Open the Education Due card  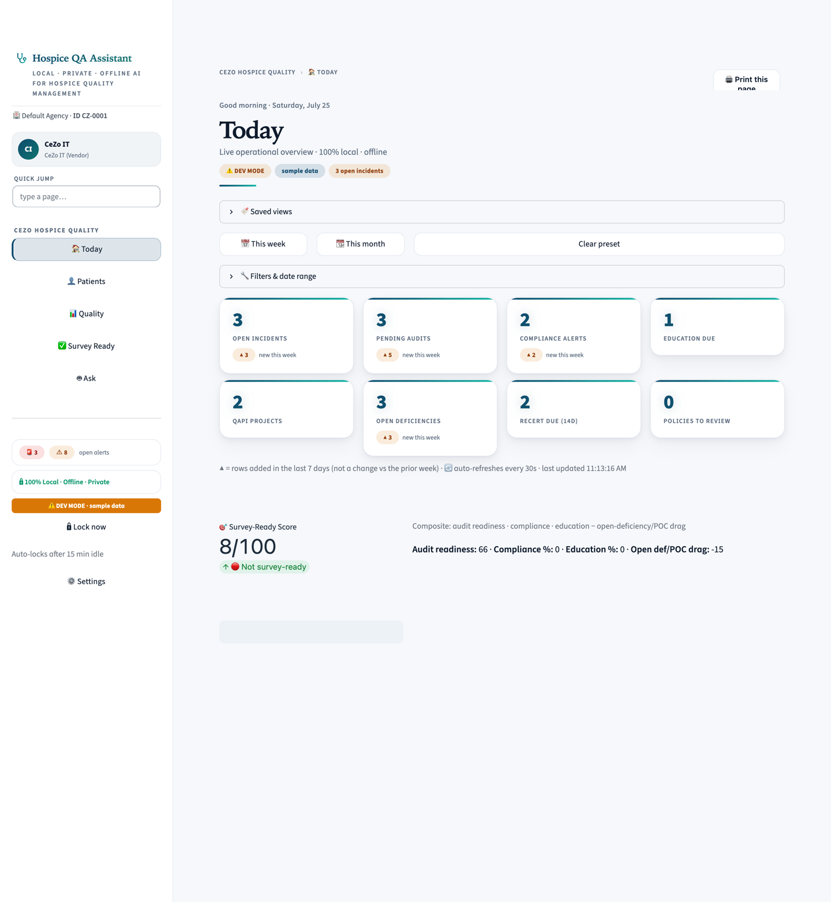[x=717, y=326]
